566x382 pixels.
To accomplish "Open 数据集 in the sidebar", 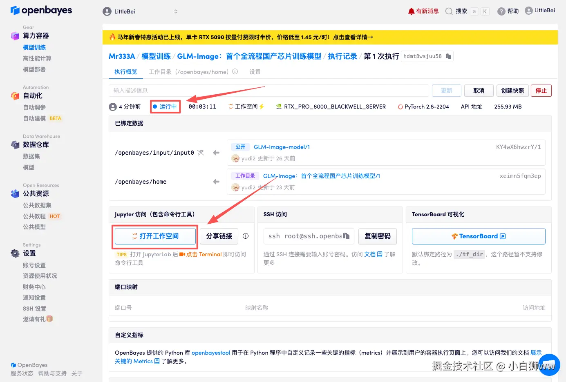I will tap(31, 156).
